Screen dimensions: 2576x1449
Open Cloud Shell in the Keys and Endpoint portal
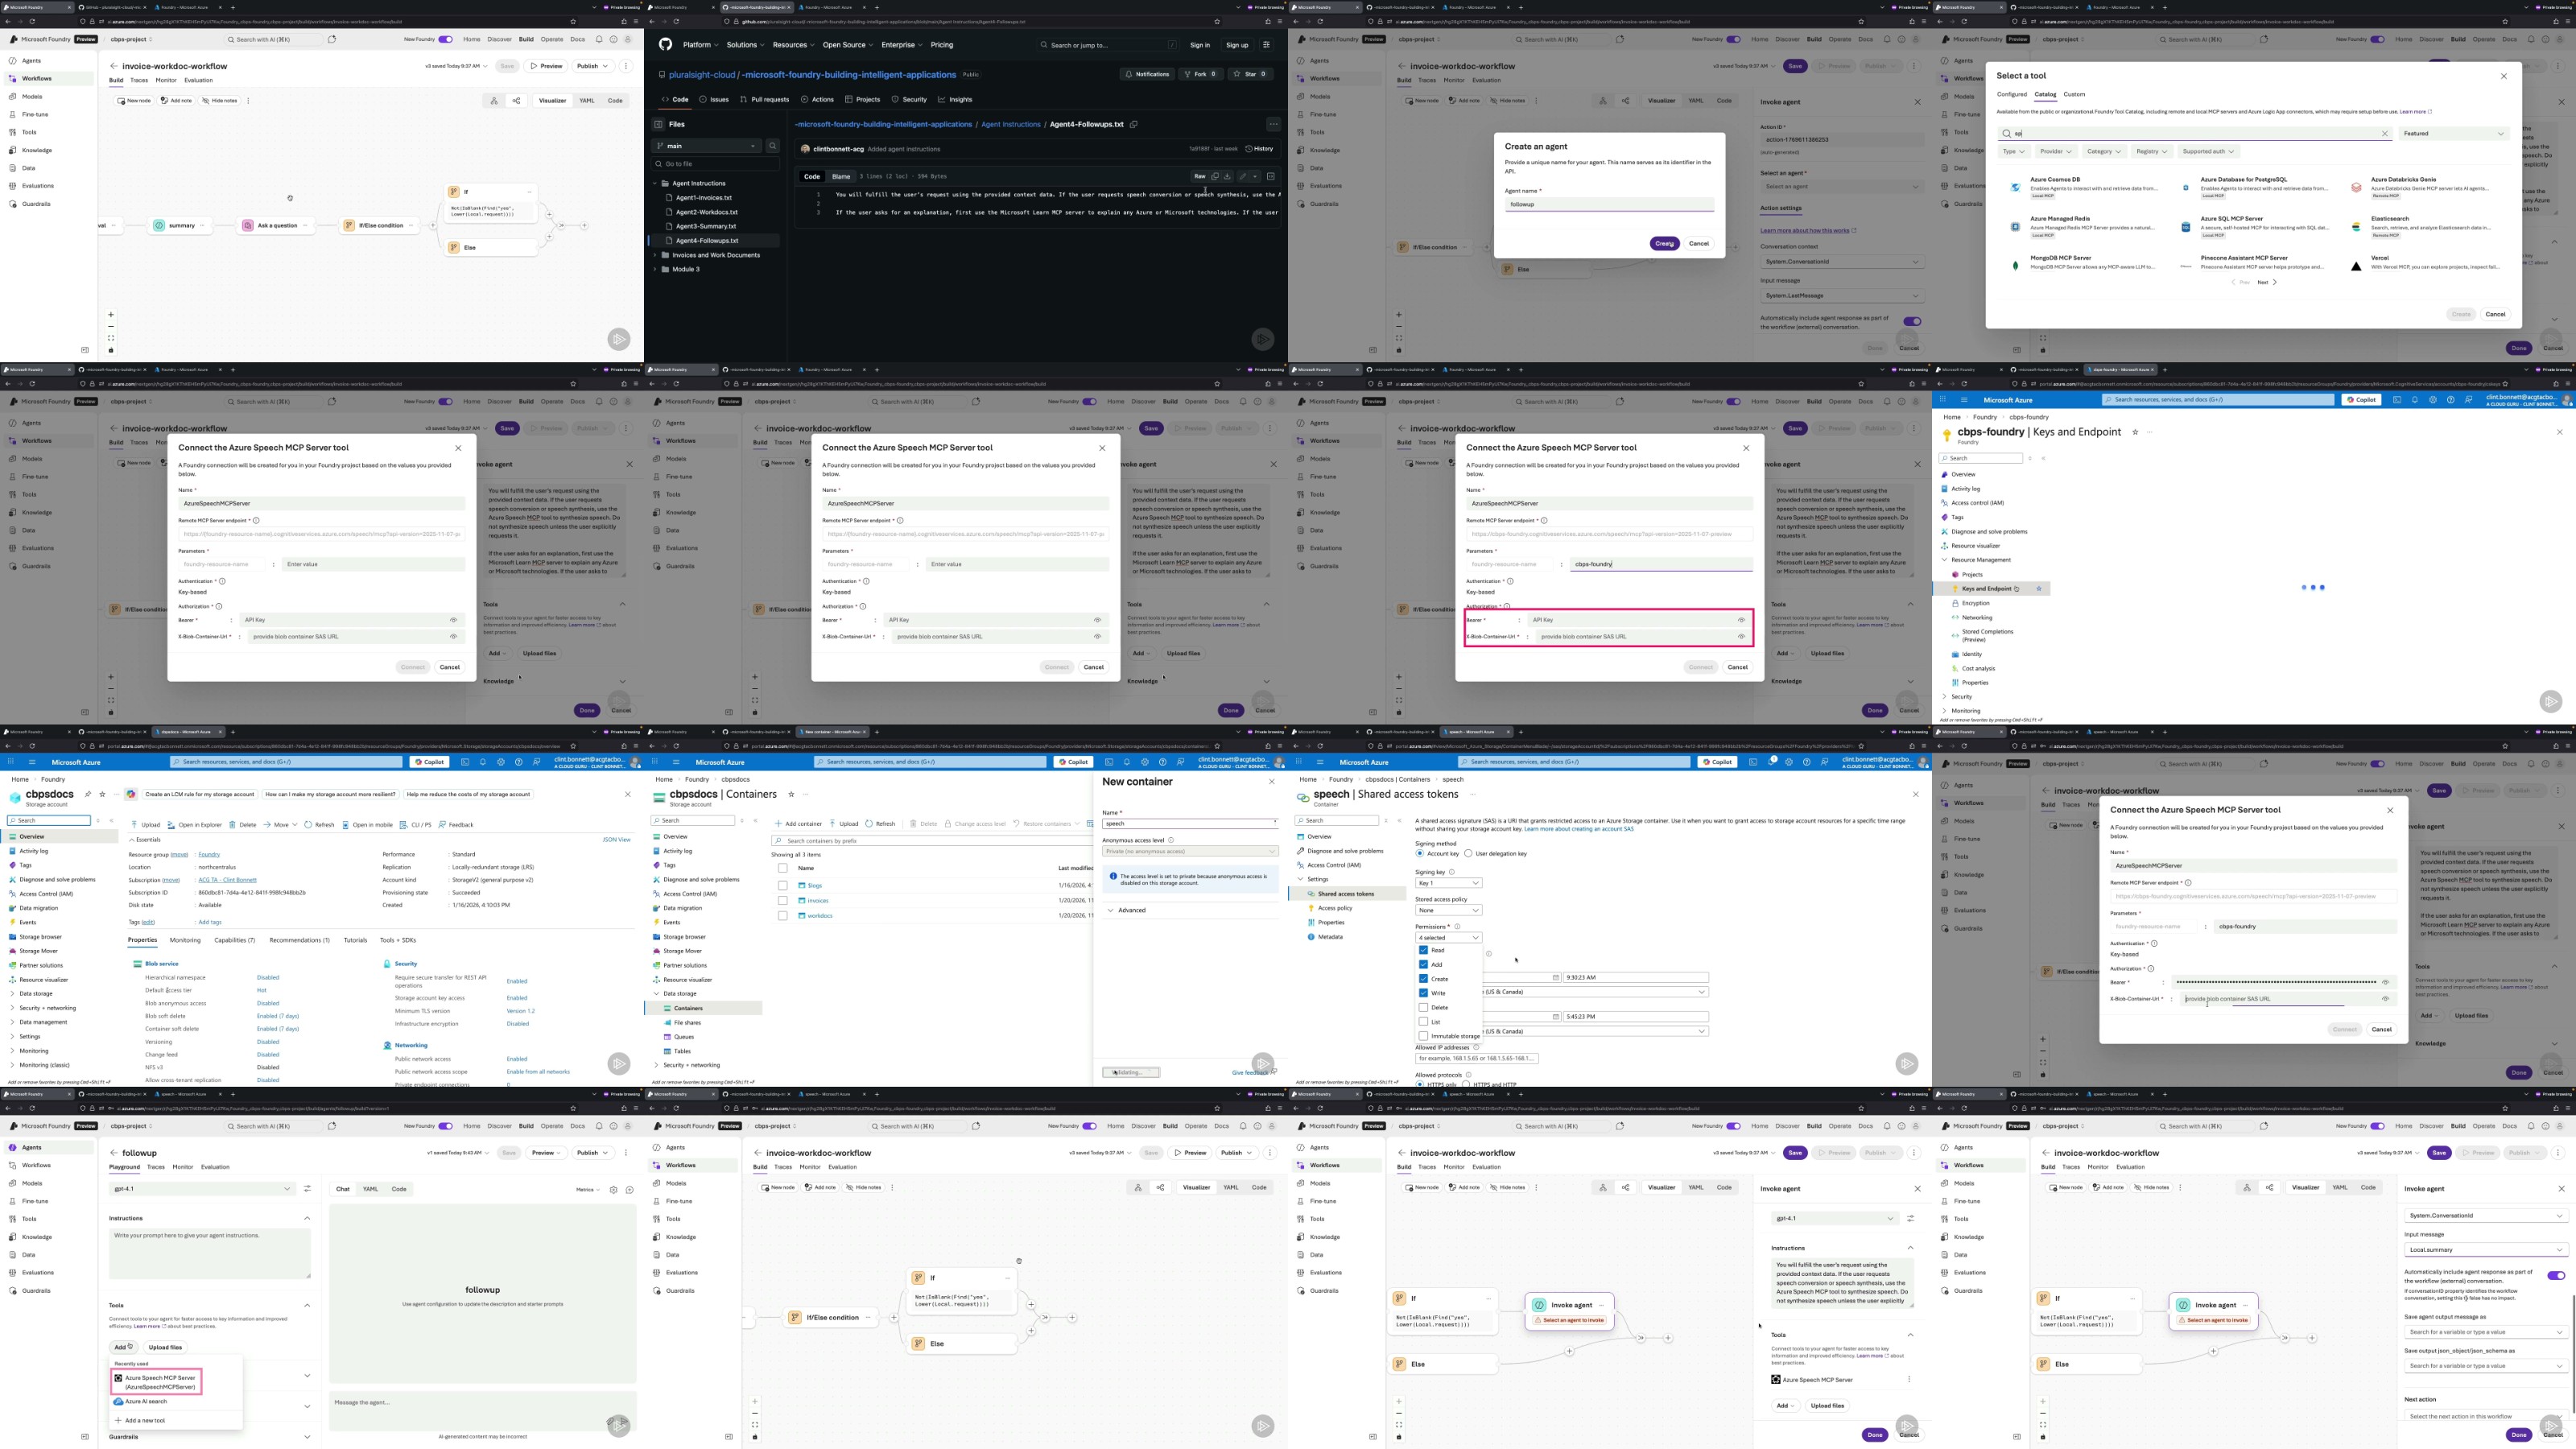pyautogui.click(x=2397, y=400)
